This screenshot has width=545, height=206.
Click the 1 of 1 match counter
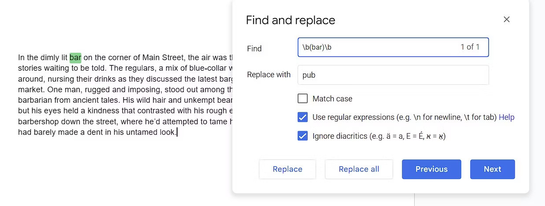pyautogui.click(x=470, y=47)
